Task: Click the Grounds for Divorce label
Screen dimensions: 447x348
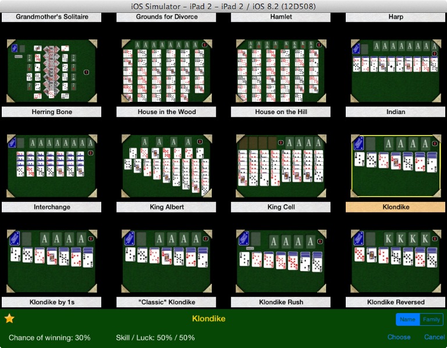Action: point(166,17)
